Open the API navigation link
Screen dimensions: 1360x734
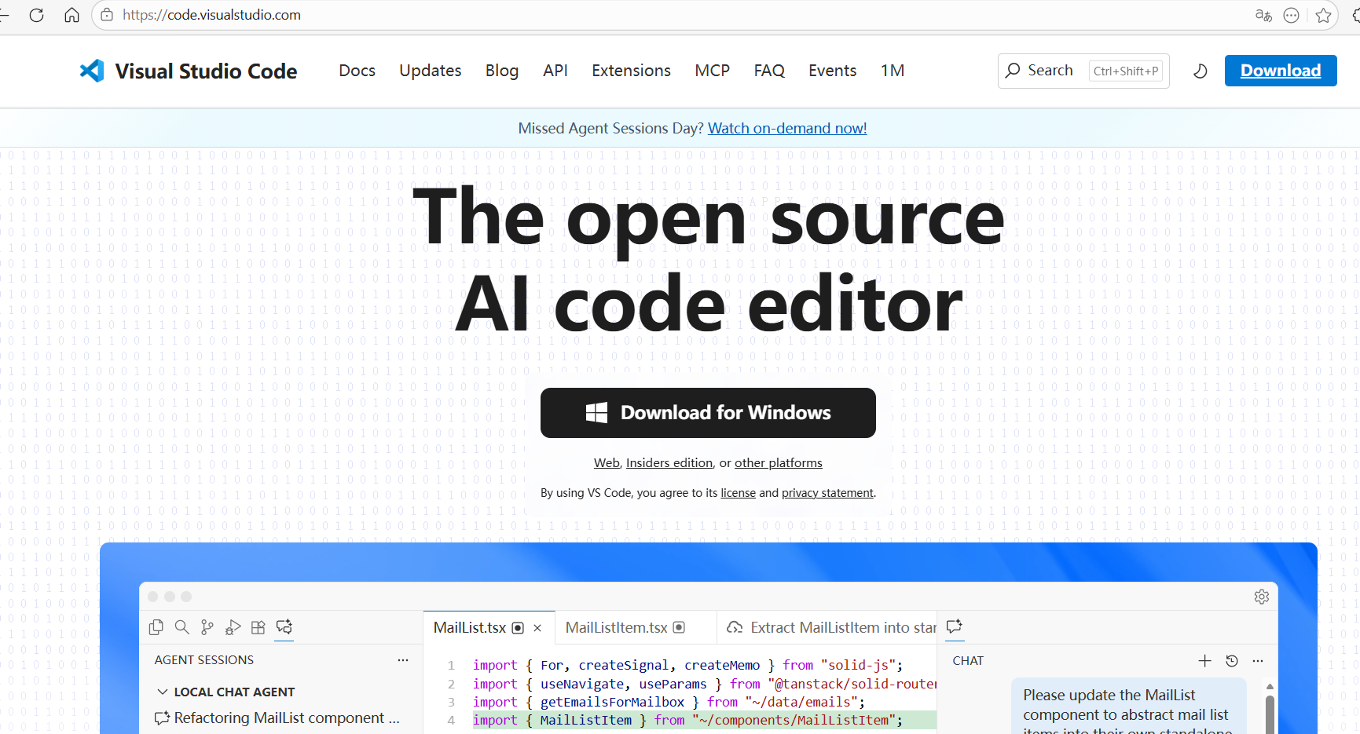click(555, 71)
